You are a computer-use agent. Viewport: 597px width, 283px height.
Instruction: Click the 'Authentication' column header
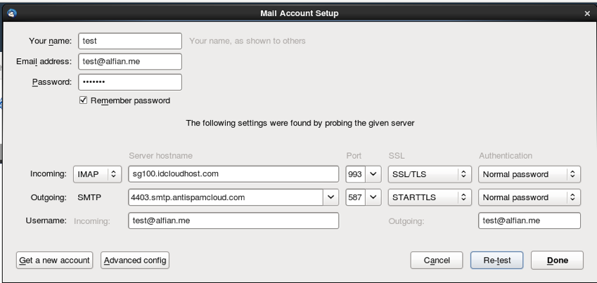pos(506,156)
